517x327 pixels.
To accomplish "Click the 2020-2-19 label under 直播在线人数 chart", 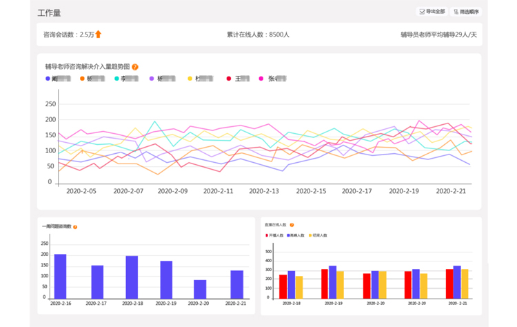I will 416,303.
